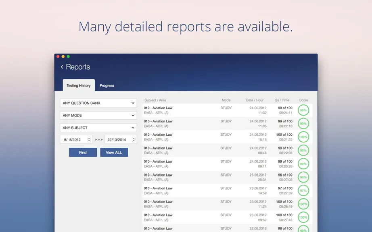Click the 100% score circle for 09:59 test
372x232 pixels.
(303, 217)
